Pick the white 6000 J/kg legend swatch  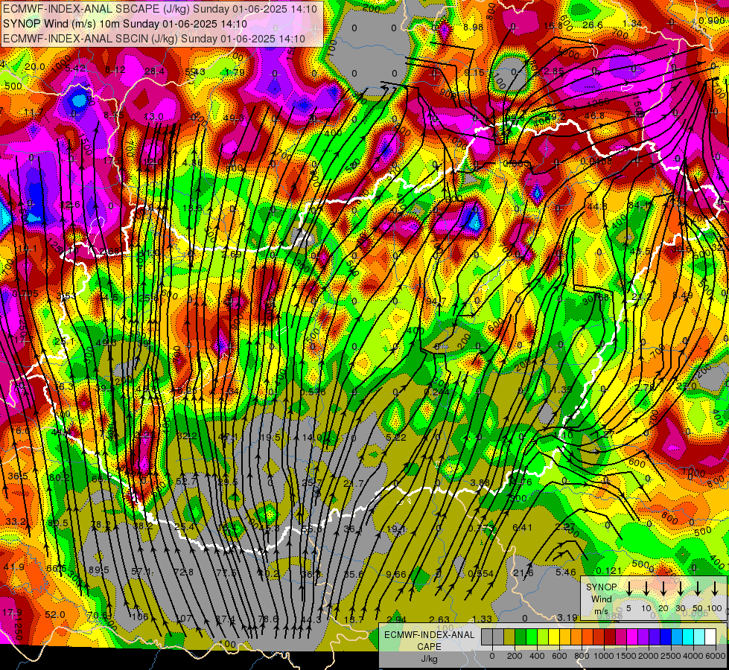tap(710, 637)
